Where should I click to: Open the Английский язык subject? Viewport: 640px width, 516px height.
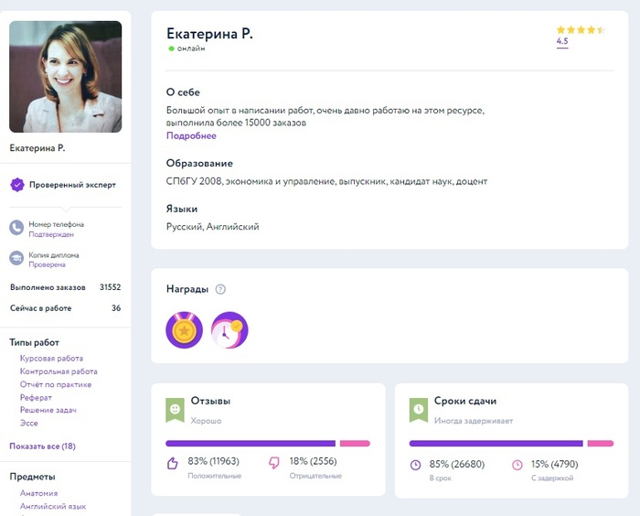pyautogui.click(x=53, y=506)
